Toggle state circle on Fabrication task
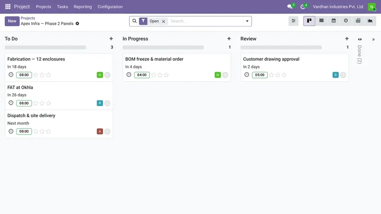The image size is (381, 214). click(107, 75)
